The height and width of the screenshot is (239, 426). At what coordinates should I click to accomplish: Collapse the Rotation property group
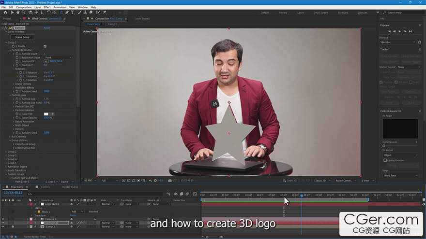point(14,69)
